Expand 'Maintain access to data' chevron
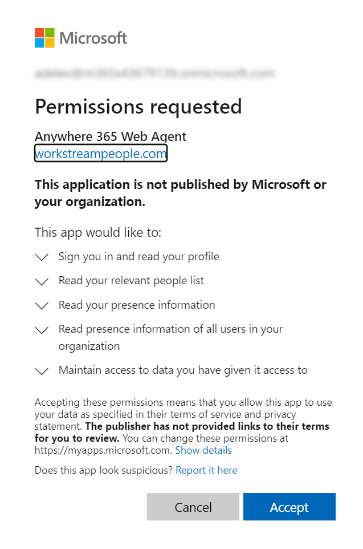 click(42, 371)
